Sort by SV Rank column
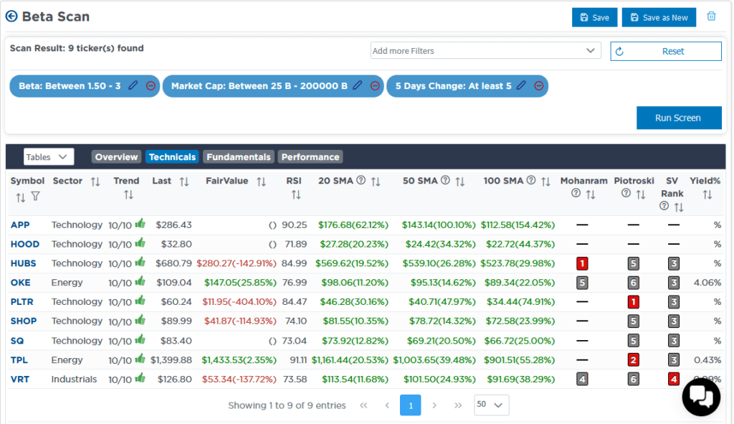 678,207
